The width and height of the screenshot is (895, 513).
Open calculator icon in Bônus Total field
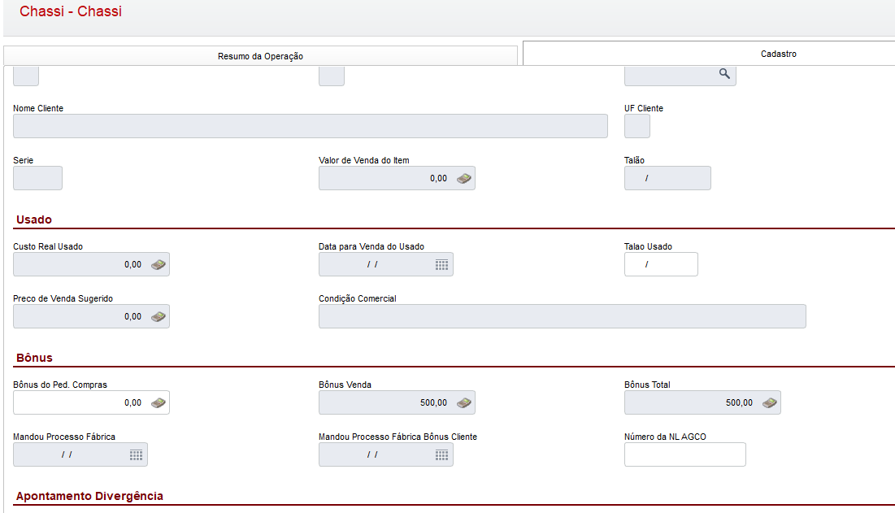point(770,403)
